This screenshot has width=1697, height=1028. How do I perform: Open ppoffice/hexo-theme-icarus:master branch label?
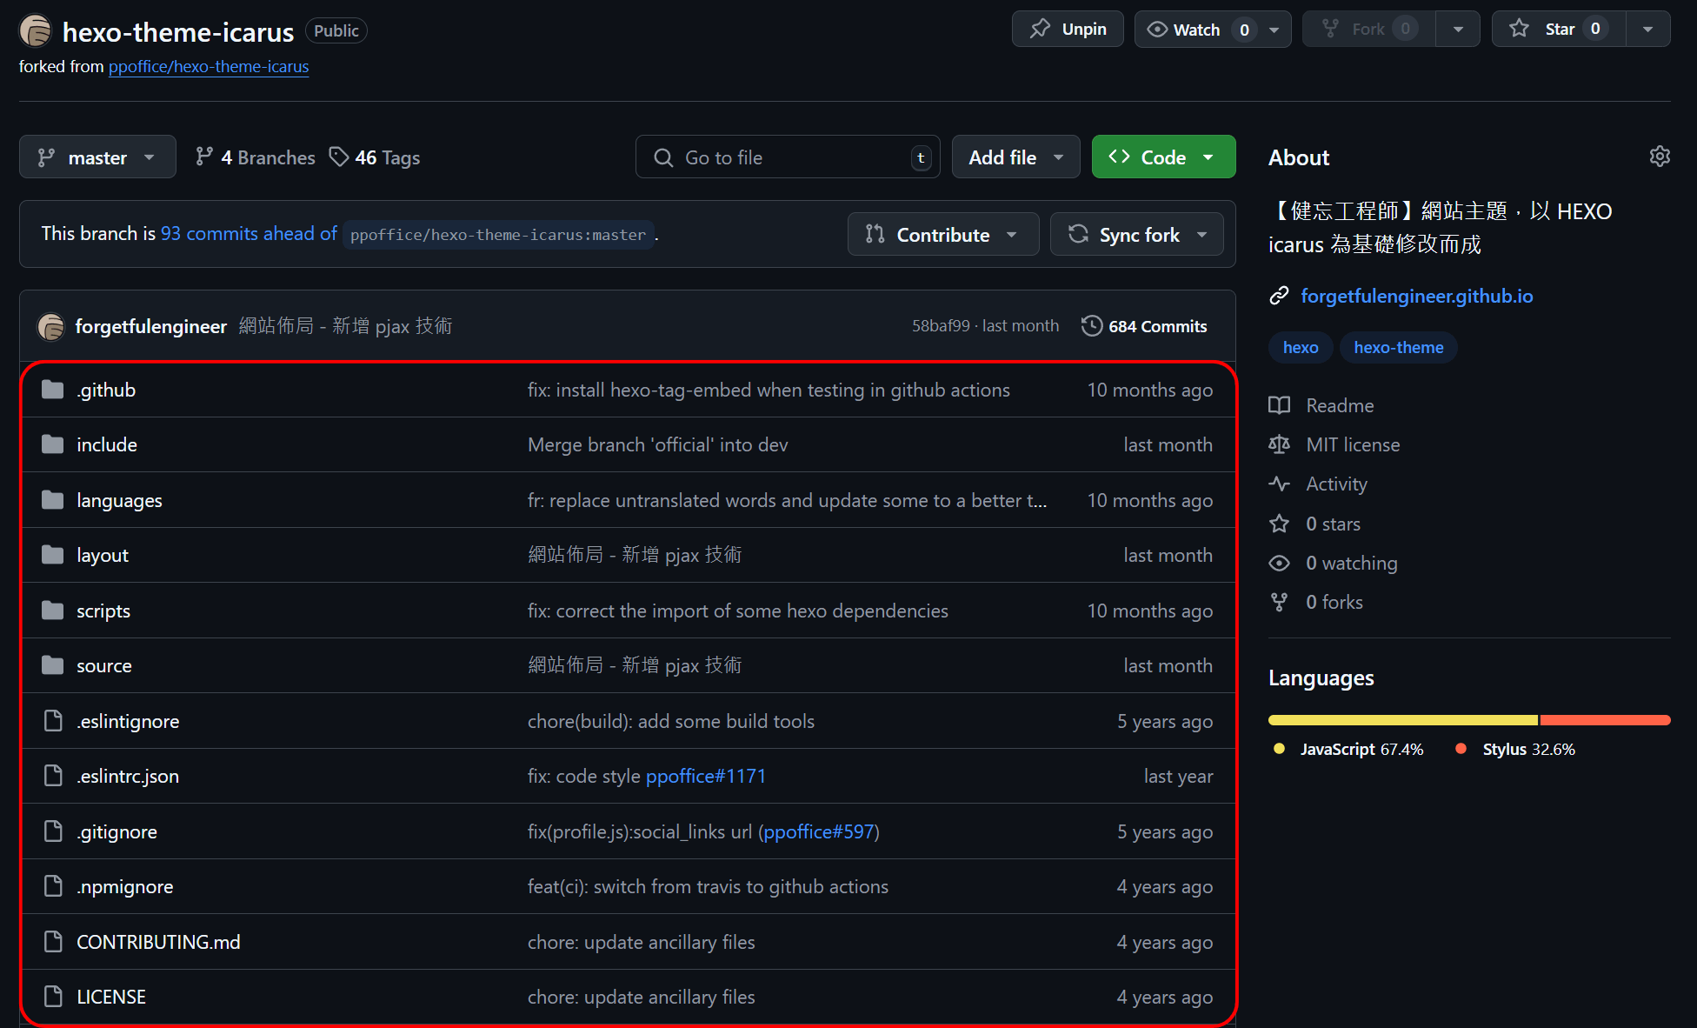[x=498, y=235]
